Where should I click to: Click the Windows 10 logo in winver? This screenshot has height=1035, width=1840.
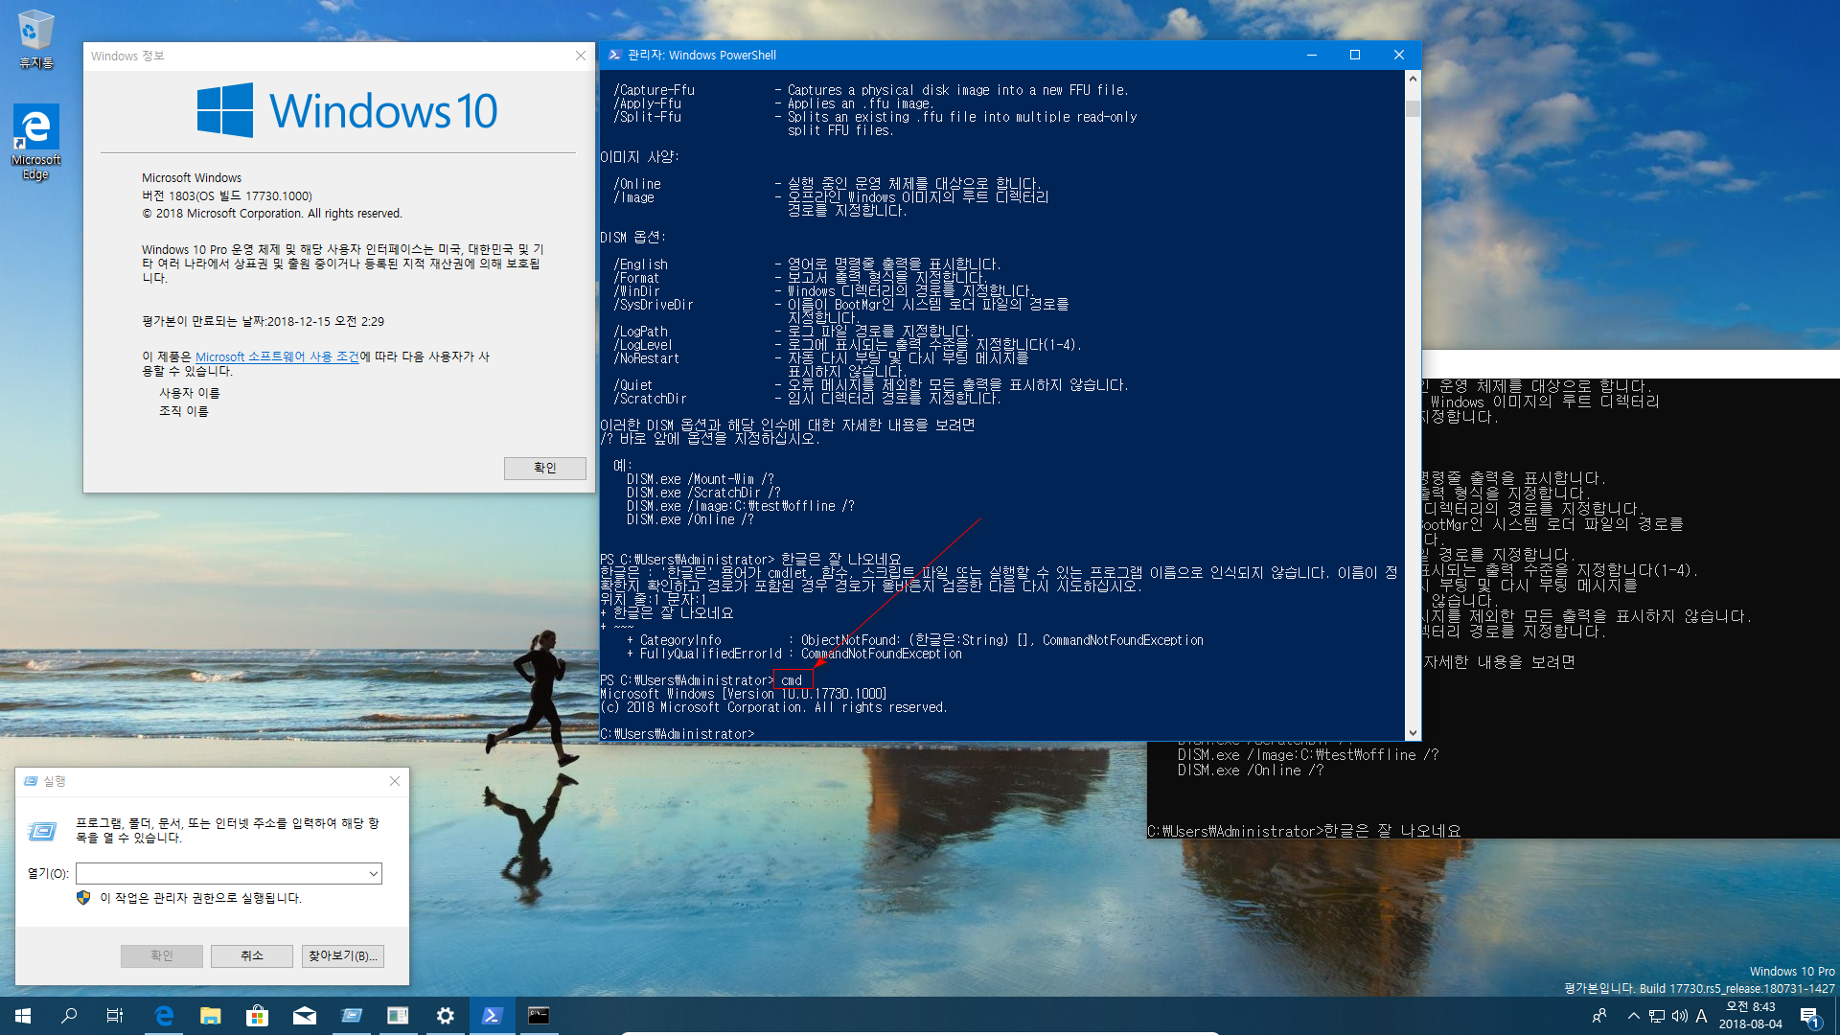pyautogui.click(x=347, y=110)
